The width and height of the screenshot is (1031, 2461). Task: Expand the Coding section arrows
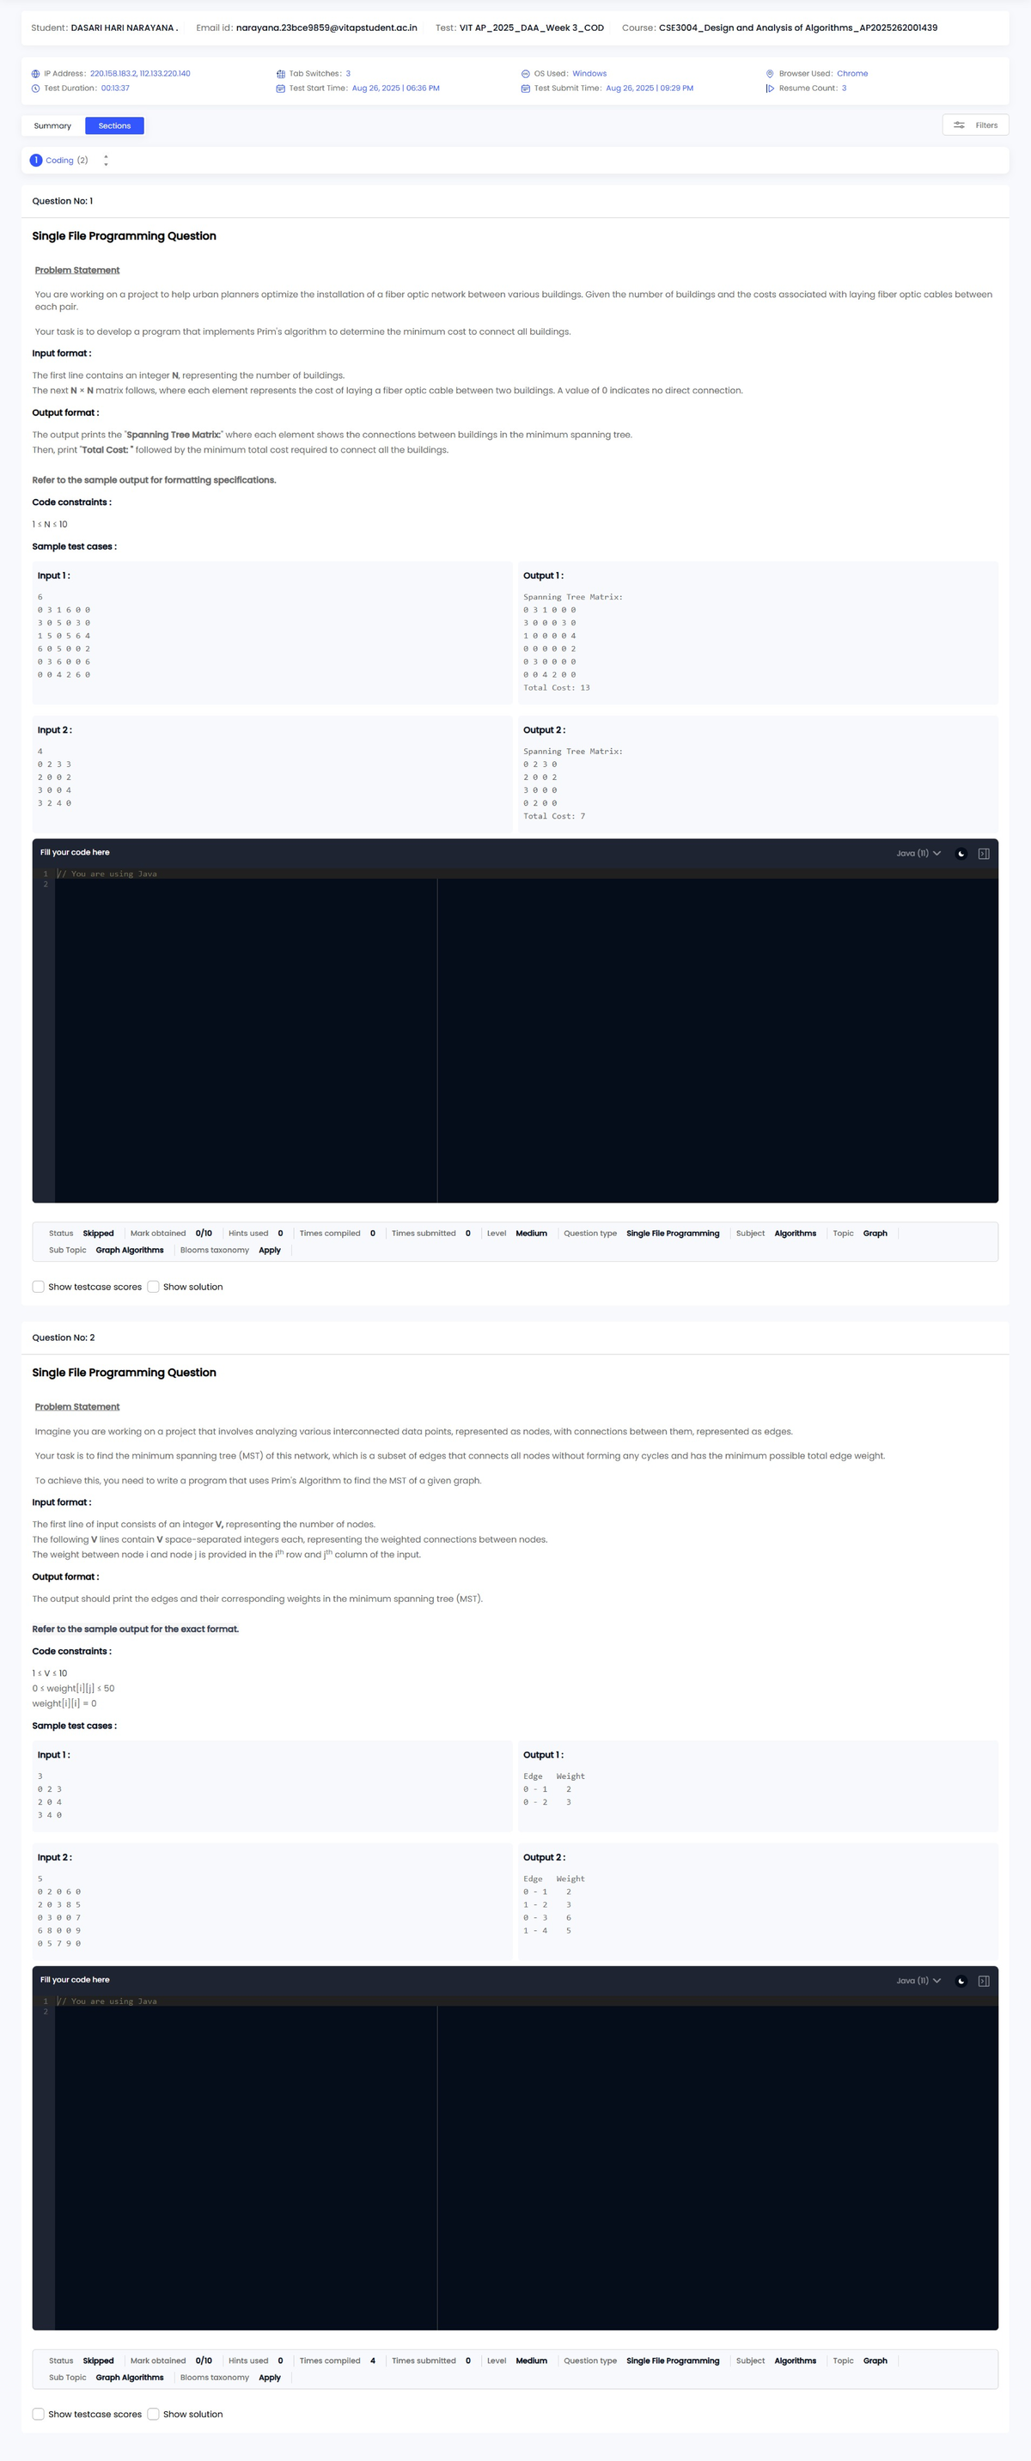pyautogui.click(x=106, y=161)
